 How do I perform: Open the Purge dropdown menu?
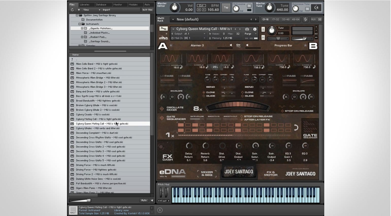tap(250, 34)
